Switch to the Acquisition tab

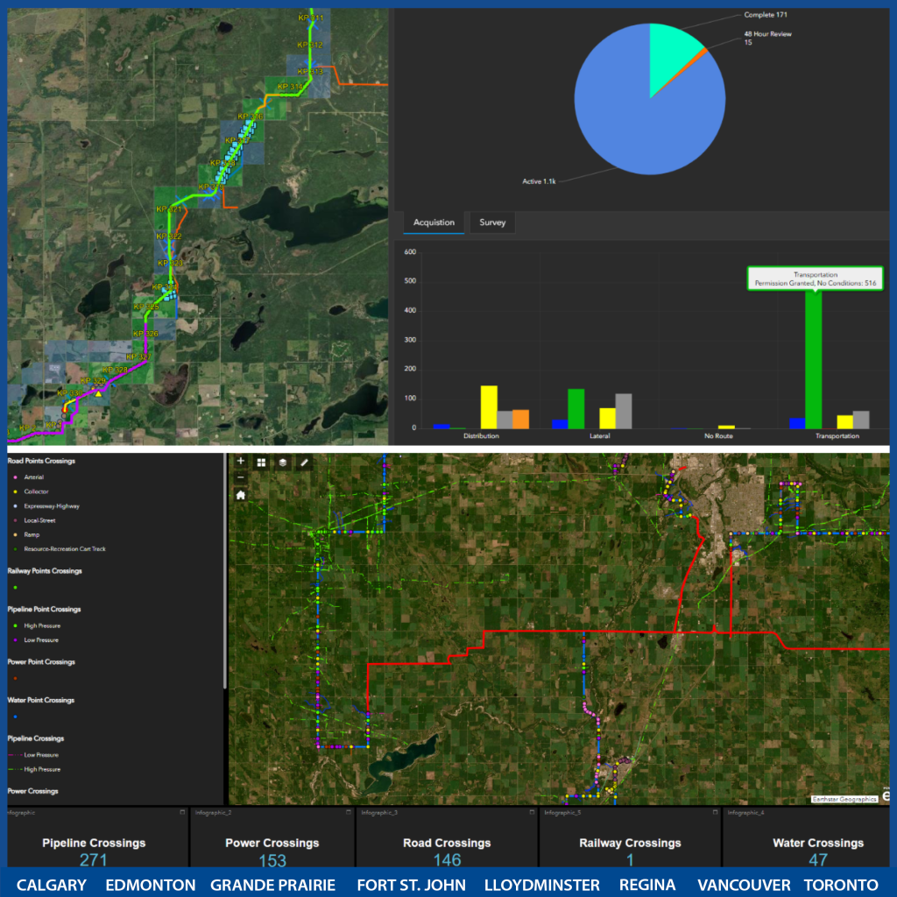click(x=433, y=222)
